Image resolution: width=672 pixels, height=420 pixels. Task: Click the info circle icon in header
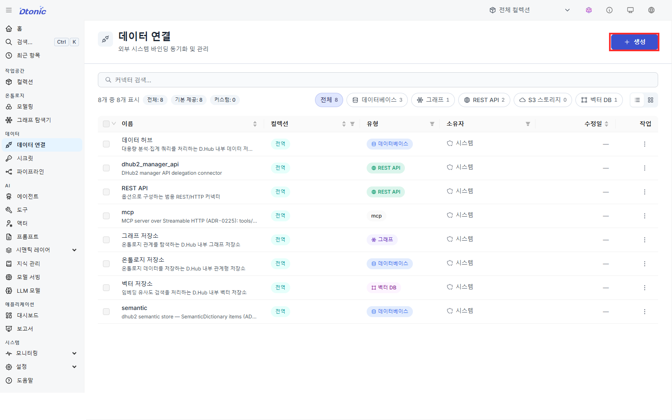click(x=609, y=10)
